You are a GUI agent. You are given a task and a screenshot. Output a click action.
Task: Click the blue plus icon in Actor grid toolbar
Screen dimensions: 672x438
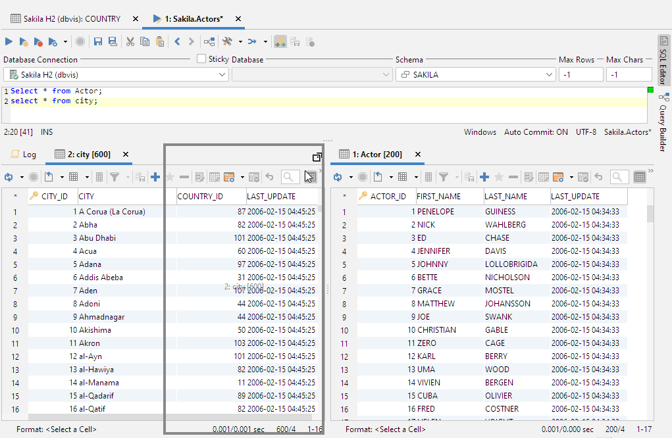point(484,177)
